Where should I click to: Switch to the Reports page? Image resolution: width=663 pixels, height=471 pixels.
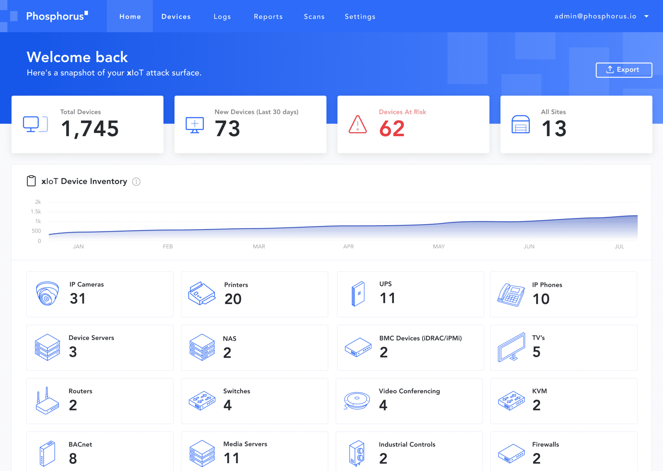(x=268, y=16)
